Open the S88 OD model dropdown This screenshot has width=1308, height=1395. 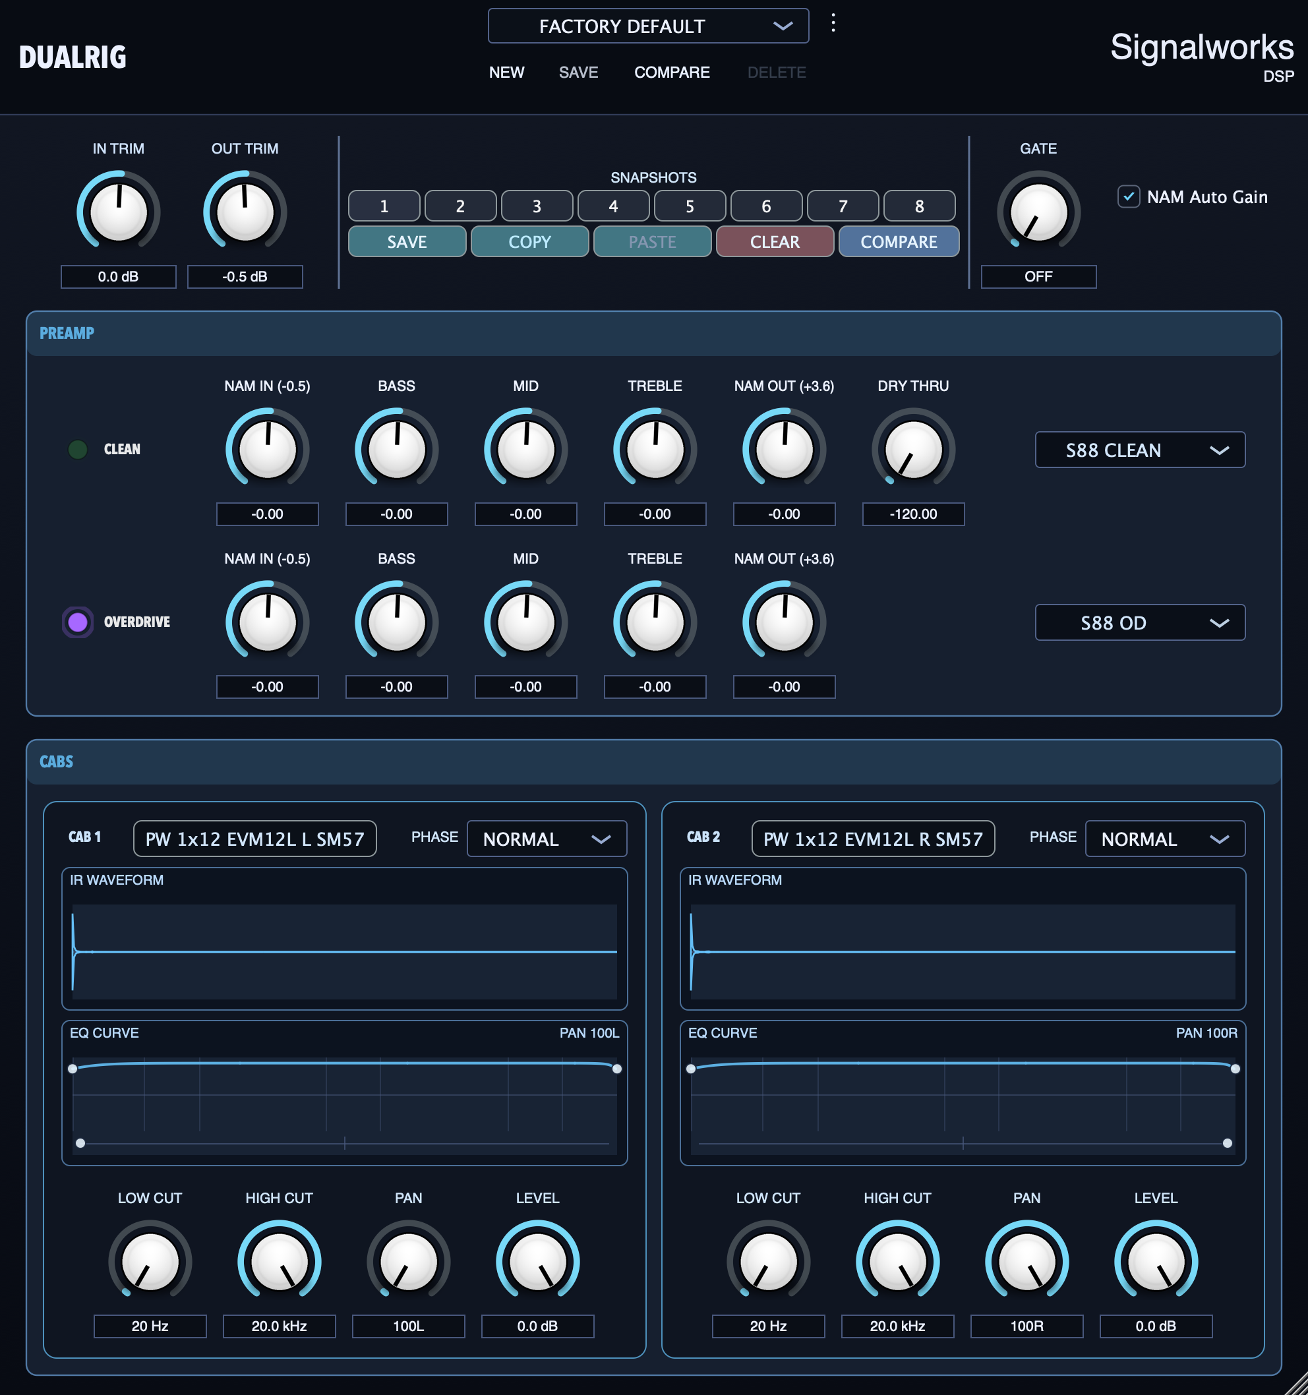pyautogui.click(x=1140, y=622)
